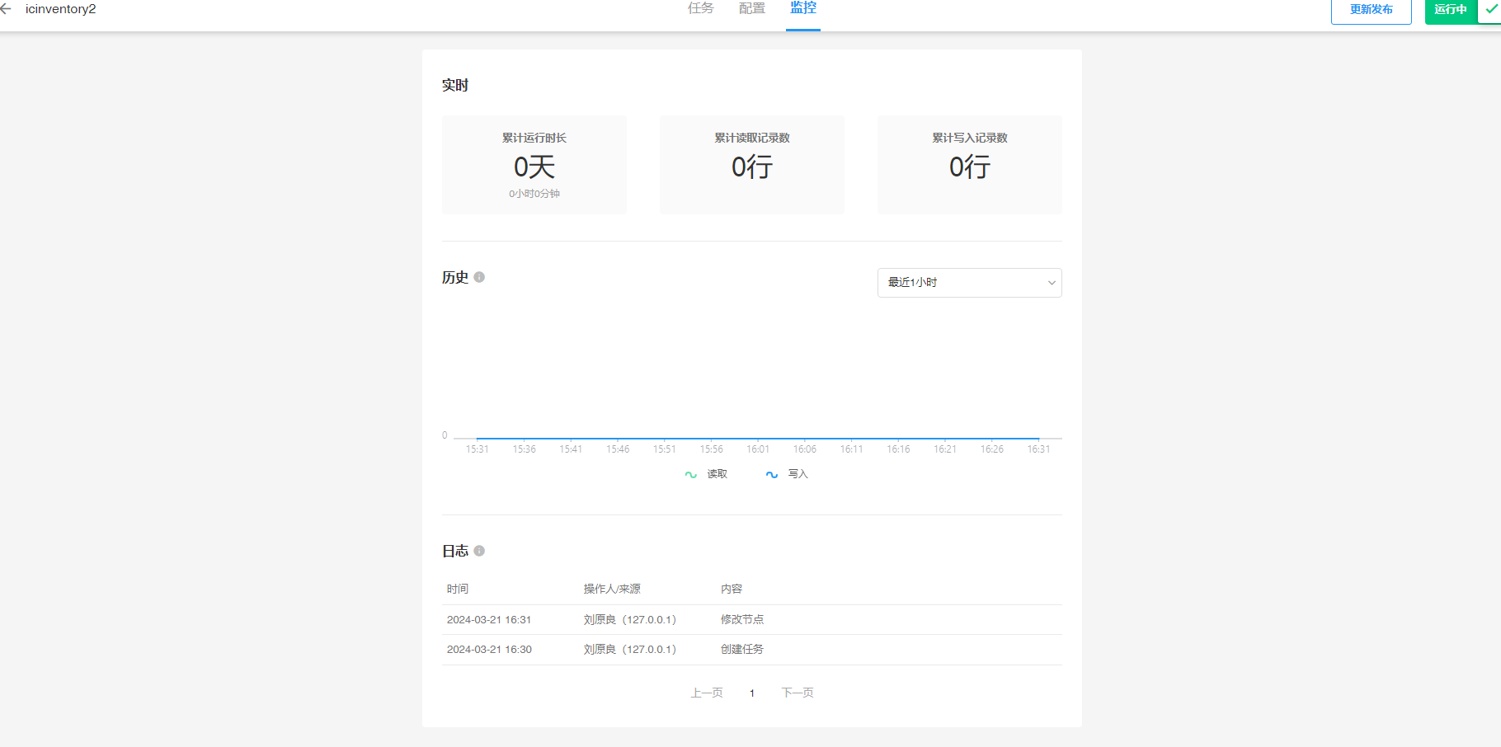Switch to the 配置 tab

(751, 9)
